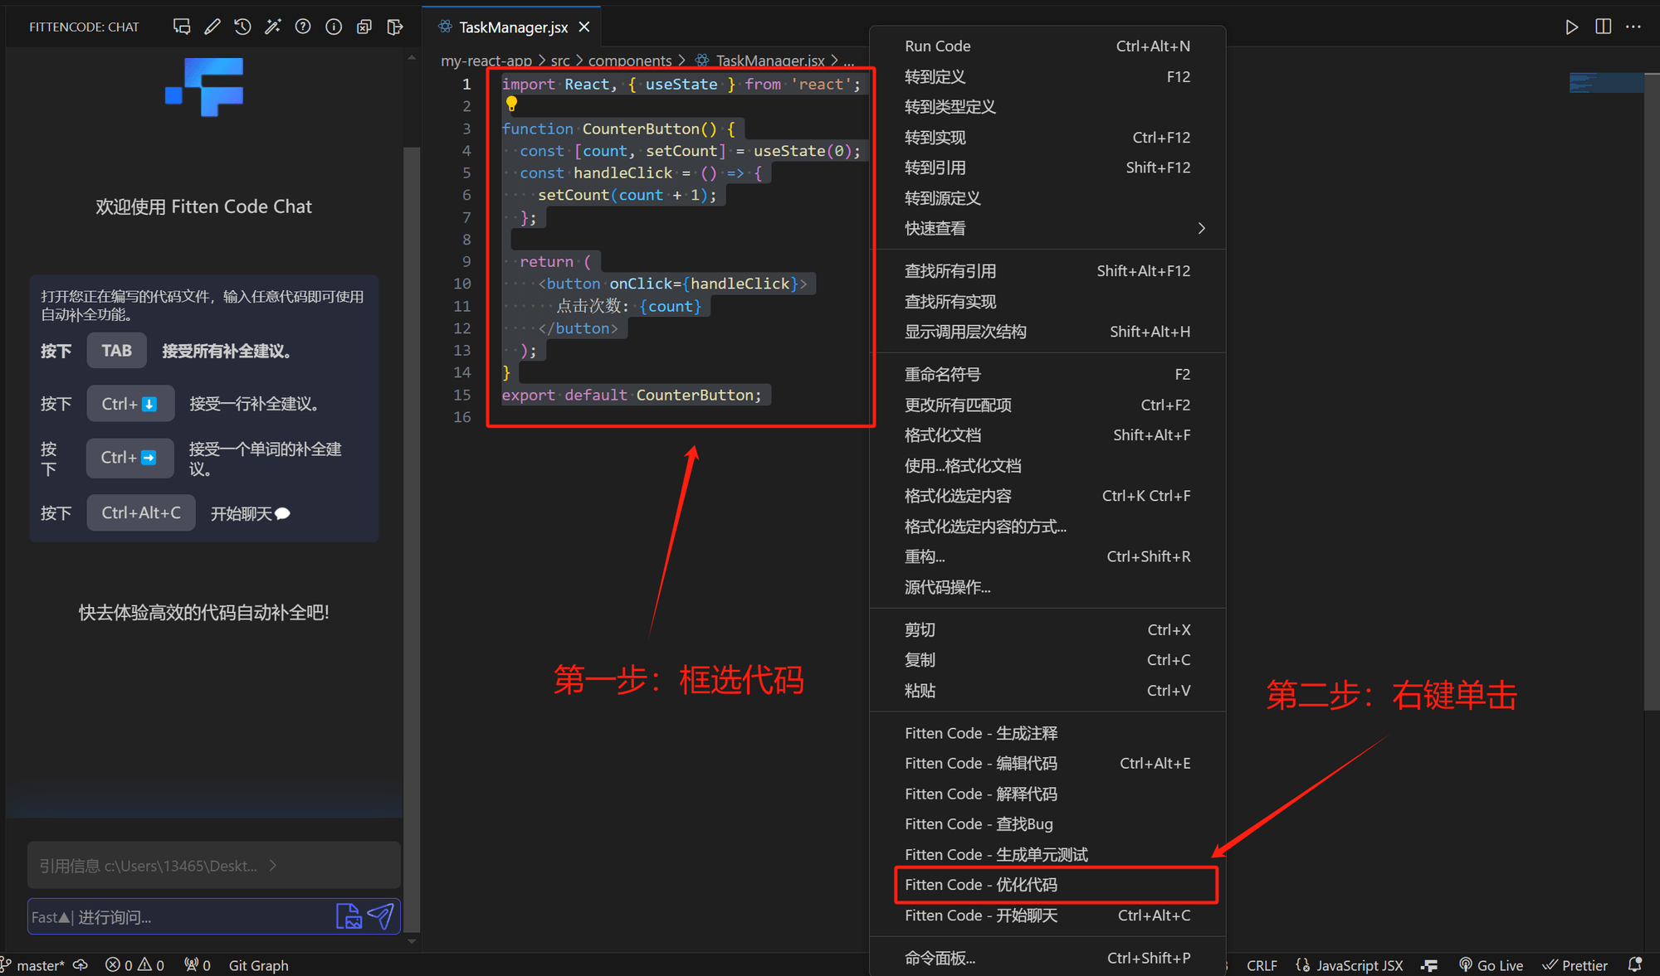The width and height of the screenshot is (1660, 976).
Task: Split the editor with the split icon
Action: click(x=1603, y=27)
